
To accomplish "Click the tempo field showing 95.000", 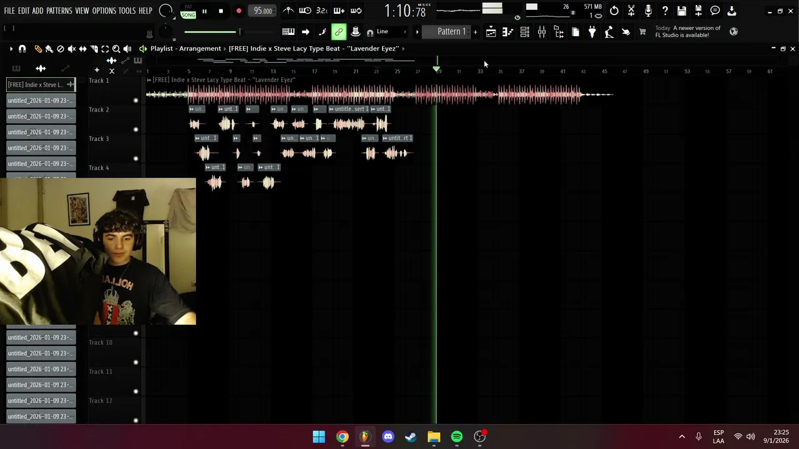I will click(263, 11).
